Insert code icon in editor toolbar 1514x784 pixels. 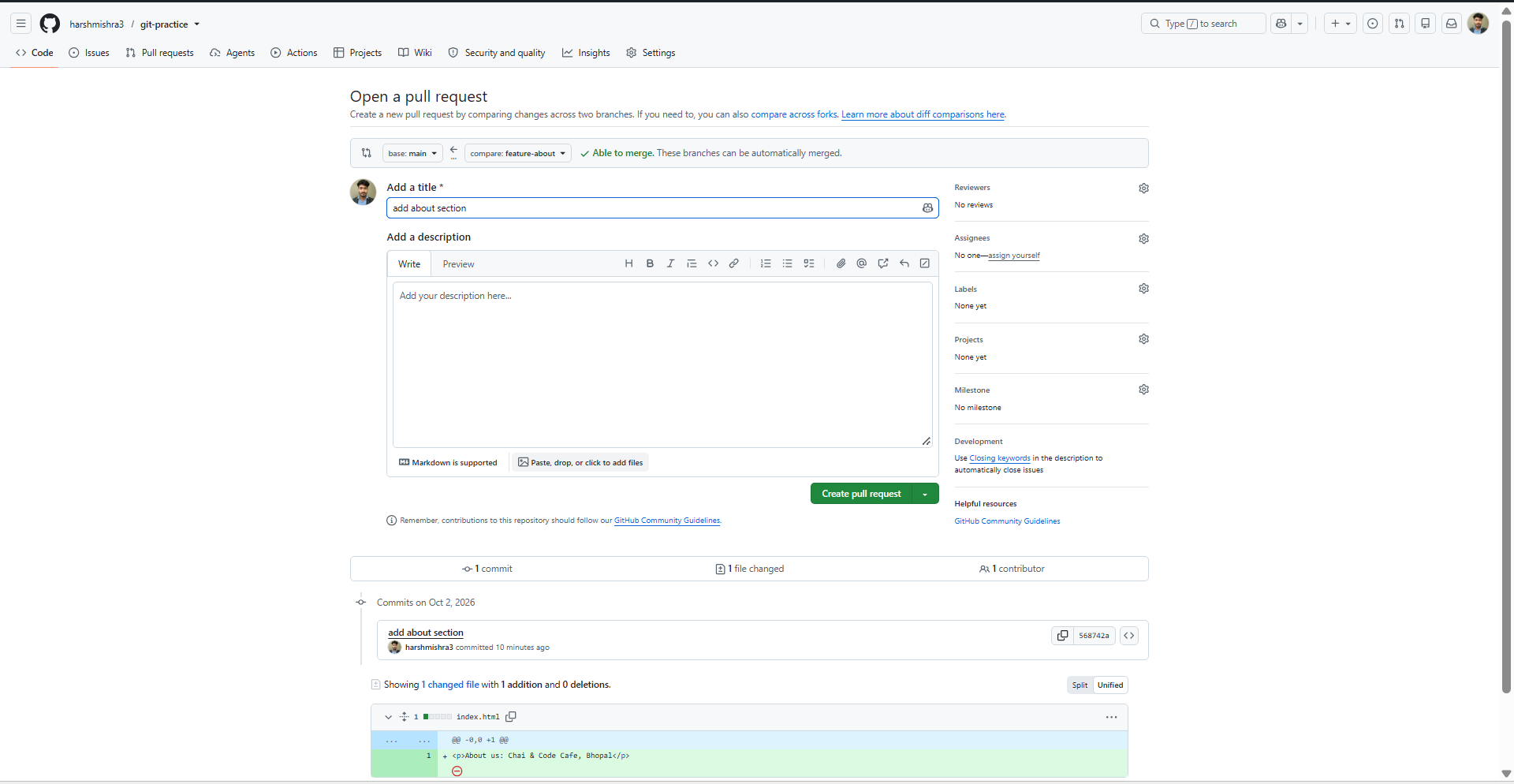point(713,263)
